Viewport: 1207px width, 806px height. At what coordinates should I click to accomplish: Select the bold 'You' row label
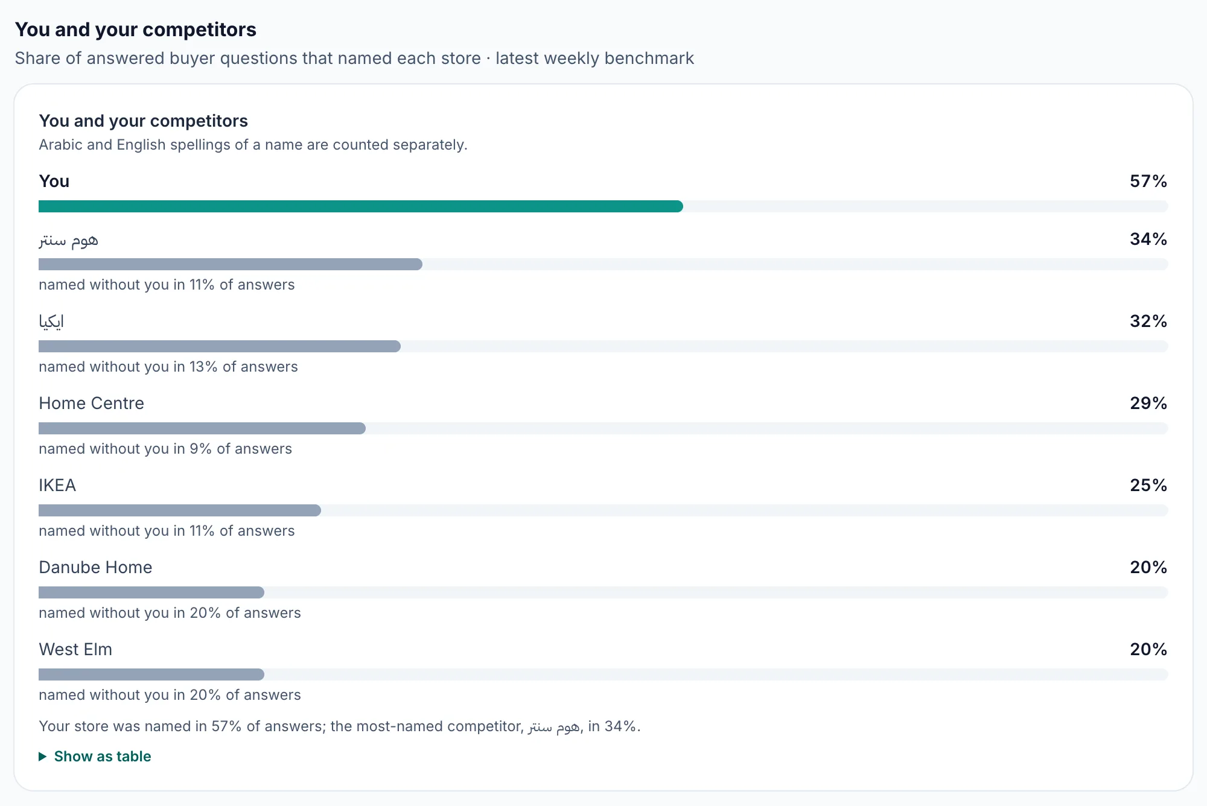coord(54,181)
